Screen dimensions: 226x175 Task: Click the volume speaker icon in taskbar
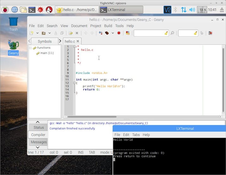(x=192, y=9)
